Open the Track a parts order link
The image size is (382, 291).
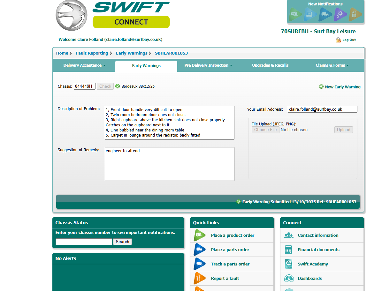click(230, 264)
